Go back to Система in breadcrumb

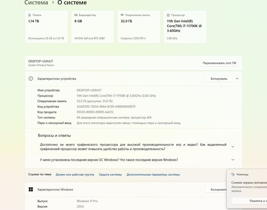36,2
